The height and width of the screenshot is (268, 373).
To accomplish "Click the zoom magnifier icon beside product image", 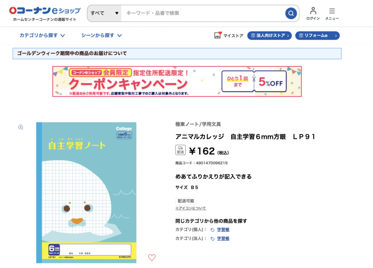I will coord(21,127).
